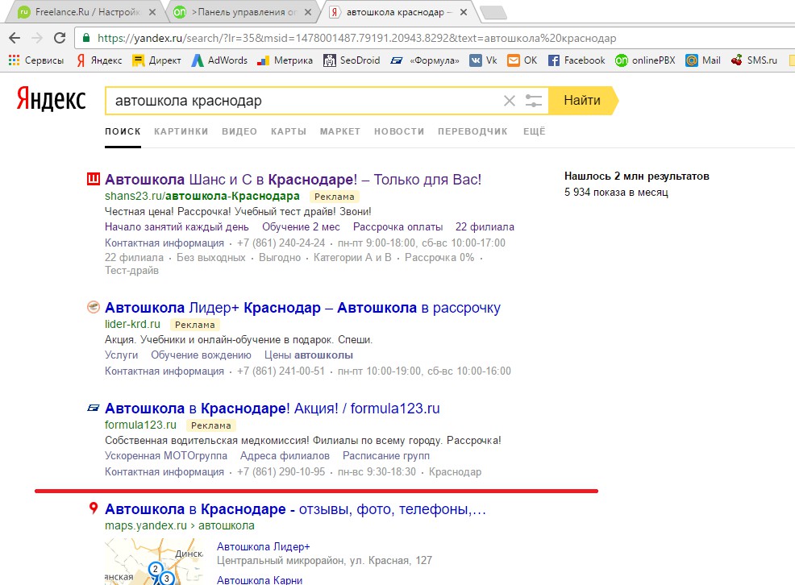The image size is (795, 585).
Task: Click the lider-krd.ru green URL
Action: (x=132, y=324)
